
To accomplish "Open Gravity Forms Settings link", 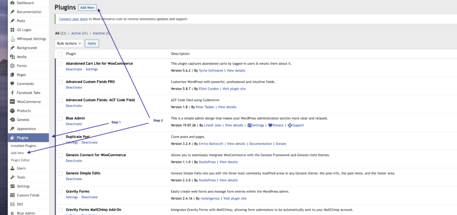I will click(x=72, y=197).
